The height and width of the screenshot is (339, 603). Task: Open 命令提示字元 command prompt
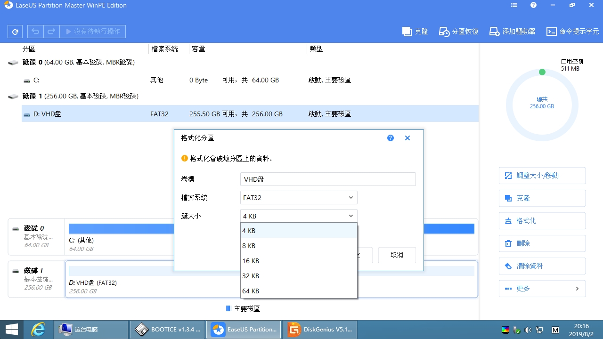click(x=572, y=32)
